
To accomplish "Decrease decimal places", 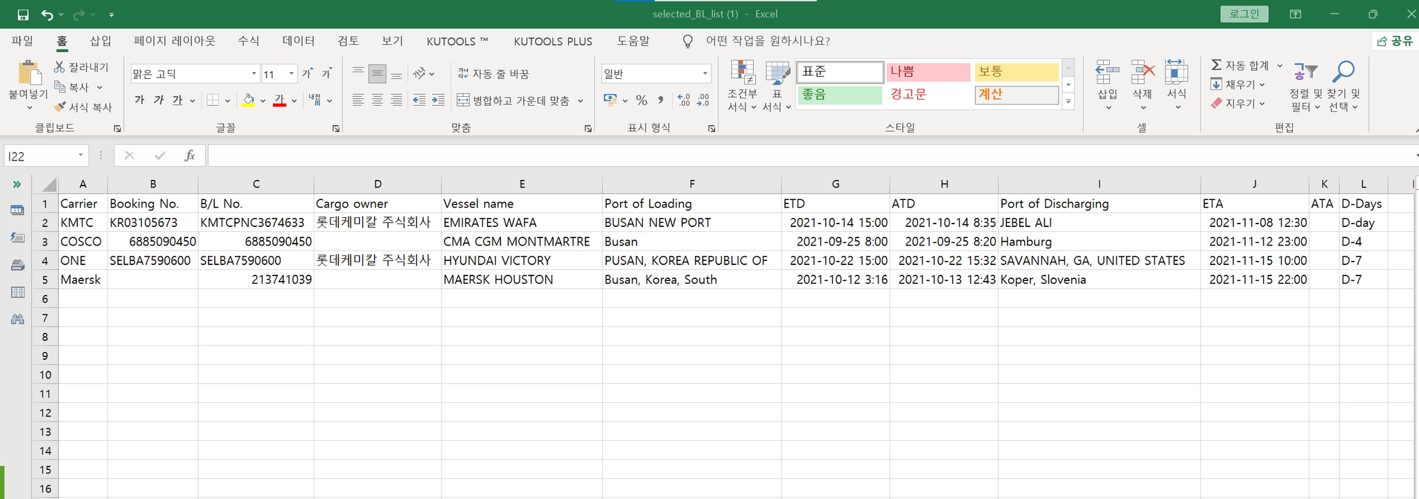I will tap(703, 100).
